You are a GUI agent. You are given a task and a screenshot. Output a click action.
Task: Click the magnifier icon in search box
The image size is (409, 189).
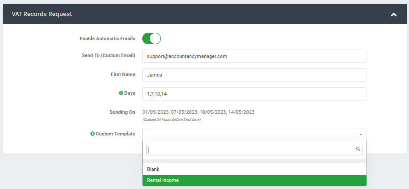click(x=358, y=149)
